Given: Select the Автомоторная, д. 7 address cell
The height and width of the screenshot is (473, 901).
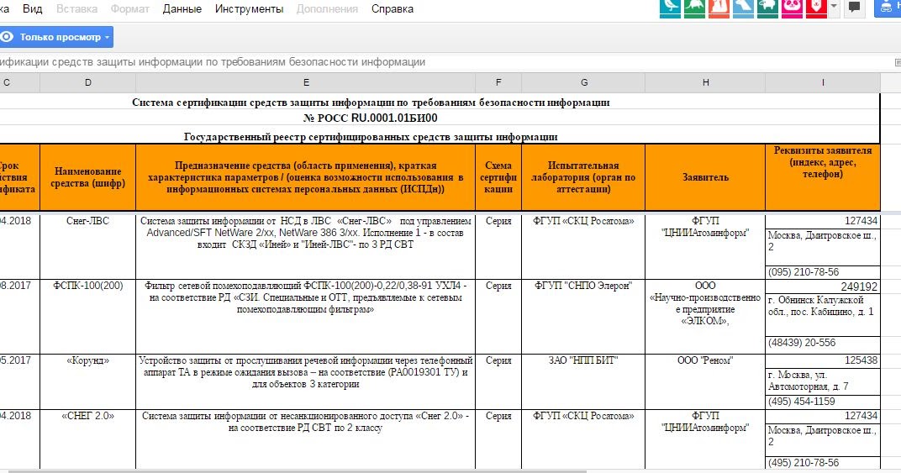Looking at the screenshot, I should (823, 381).
